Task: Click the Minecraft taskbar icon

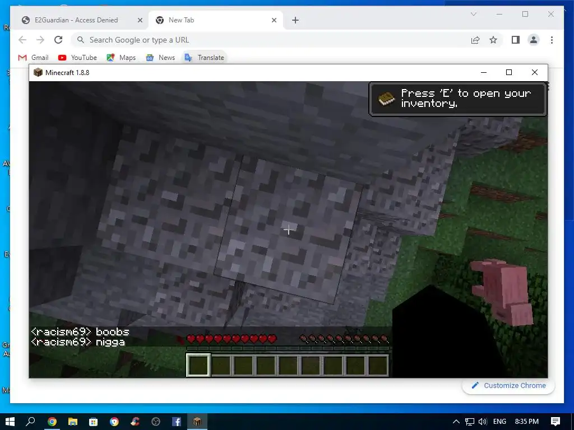Action: (x=197, y=422)
